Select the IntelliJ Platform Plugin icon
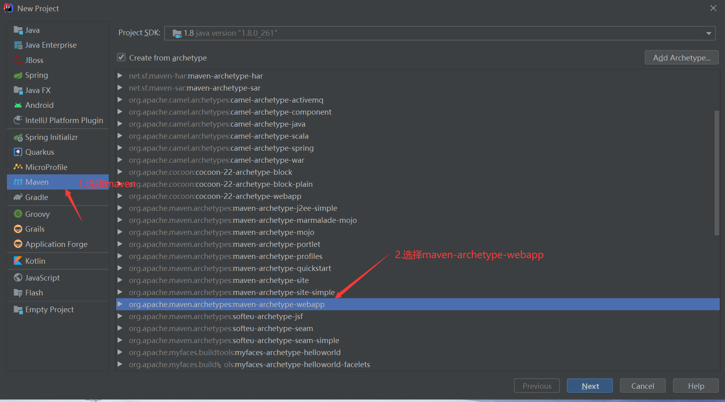 coord(18,120)
